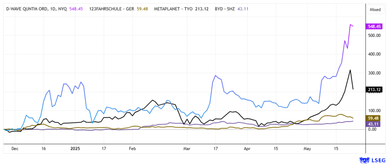Open the Mixed scale mode dropdown
The width and height of the screenshot is (389, 164).
point(375,10)
